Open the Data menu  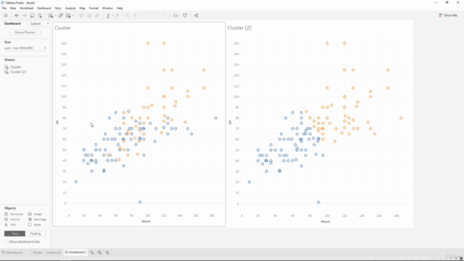[13, 8]
